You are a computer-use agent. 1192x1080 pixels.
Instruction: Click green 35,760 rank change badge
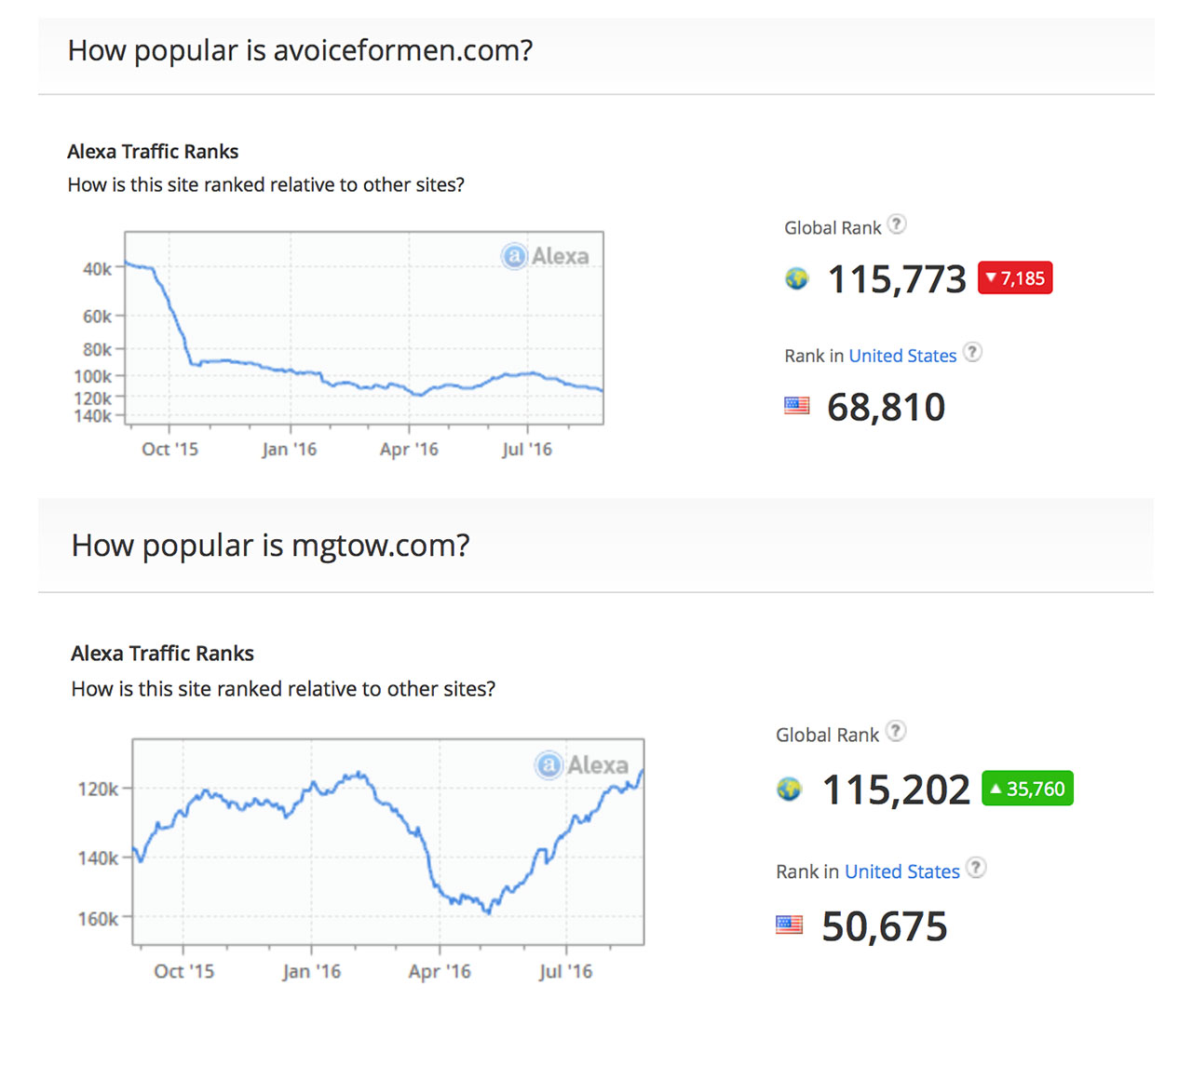[x=1027, y=789]
